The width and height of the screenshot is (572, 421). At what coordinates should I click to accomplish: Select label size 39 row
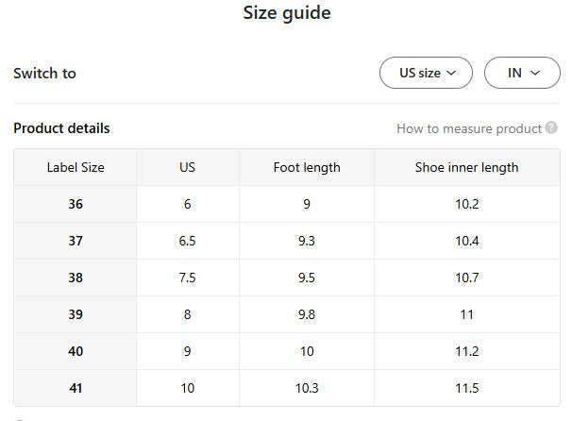[x=76, y=314]
